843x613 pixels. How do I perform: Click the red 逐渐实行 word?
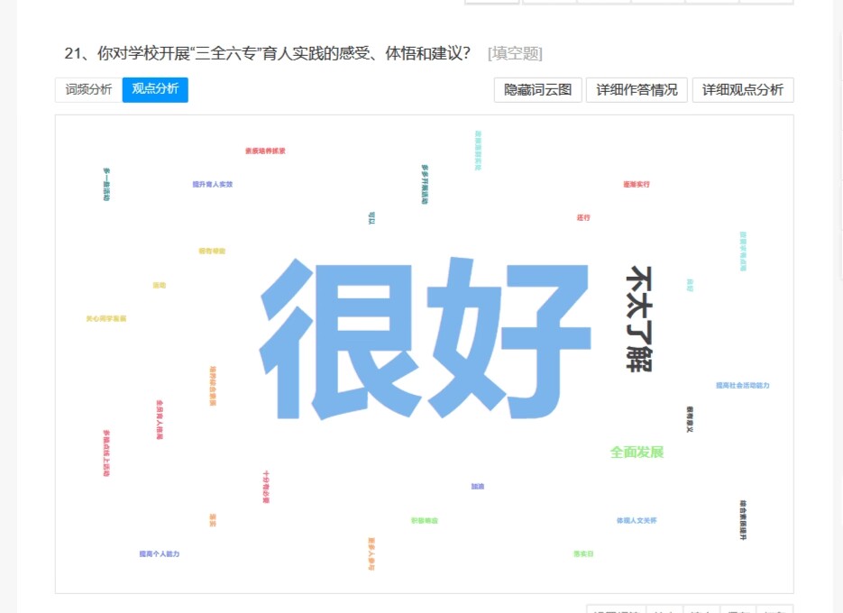[636, 184]
